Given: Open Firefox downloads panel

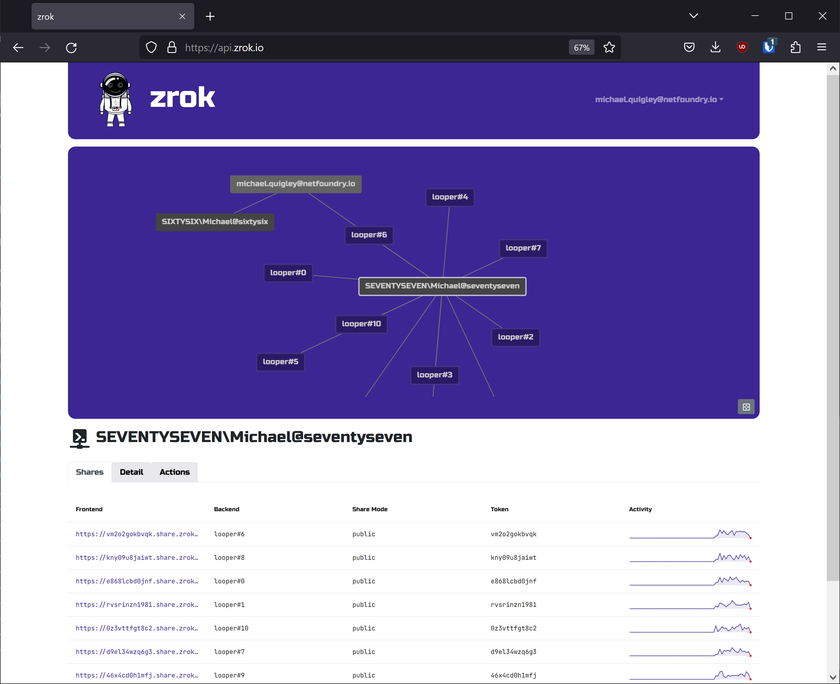Looking at the screenshot, I should (716, 47).
